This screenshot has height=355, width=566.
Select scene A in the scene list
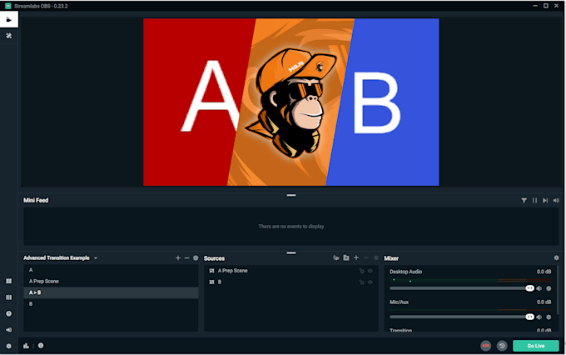point(111,270)
